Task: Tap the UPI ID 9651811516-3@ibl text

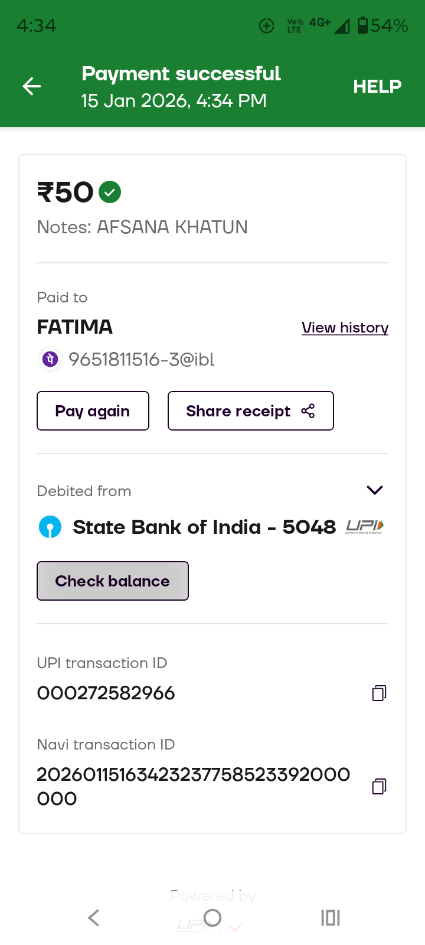Action: pos(142,359)
